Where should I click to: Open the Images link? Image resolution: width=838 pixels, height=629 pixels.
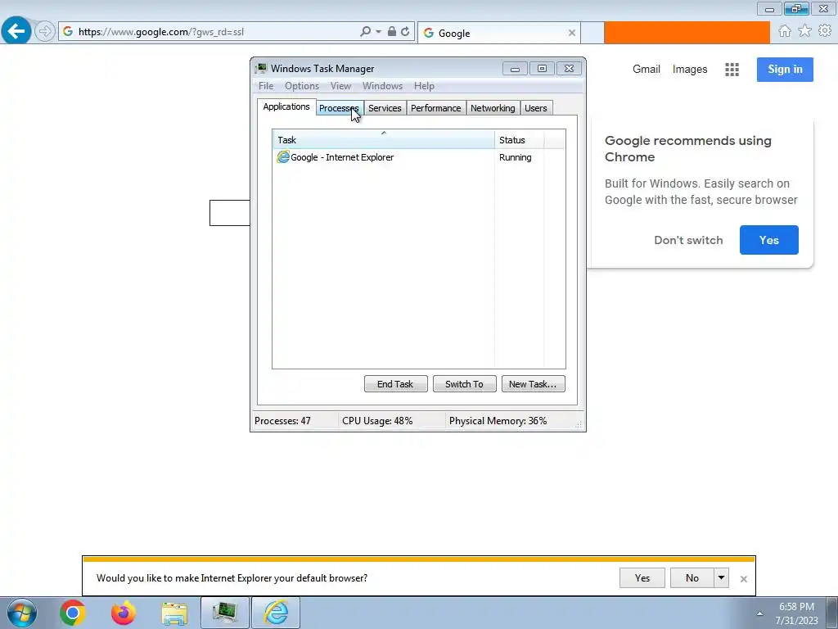coord(689,69)
